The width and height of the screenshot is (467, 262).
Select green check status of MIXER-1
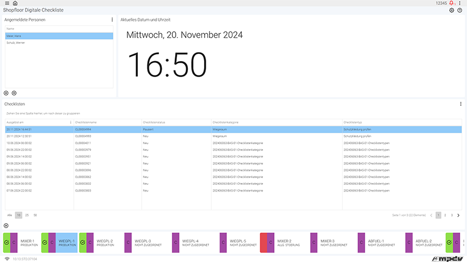coord(6,243)
